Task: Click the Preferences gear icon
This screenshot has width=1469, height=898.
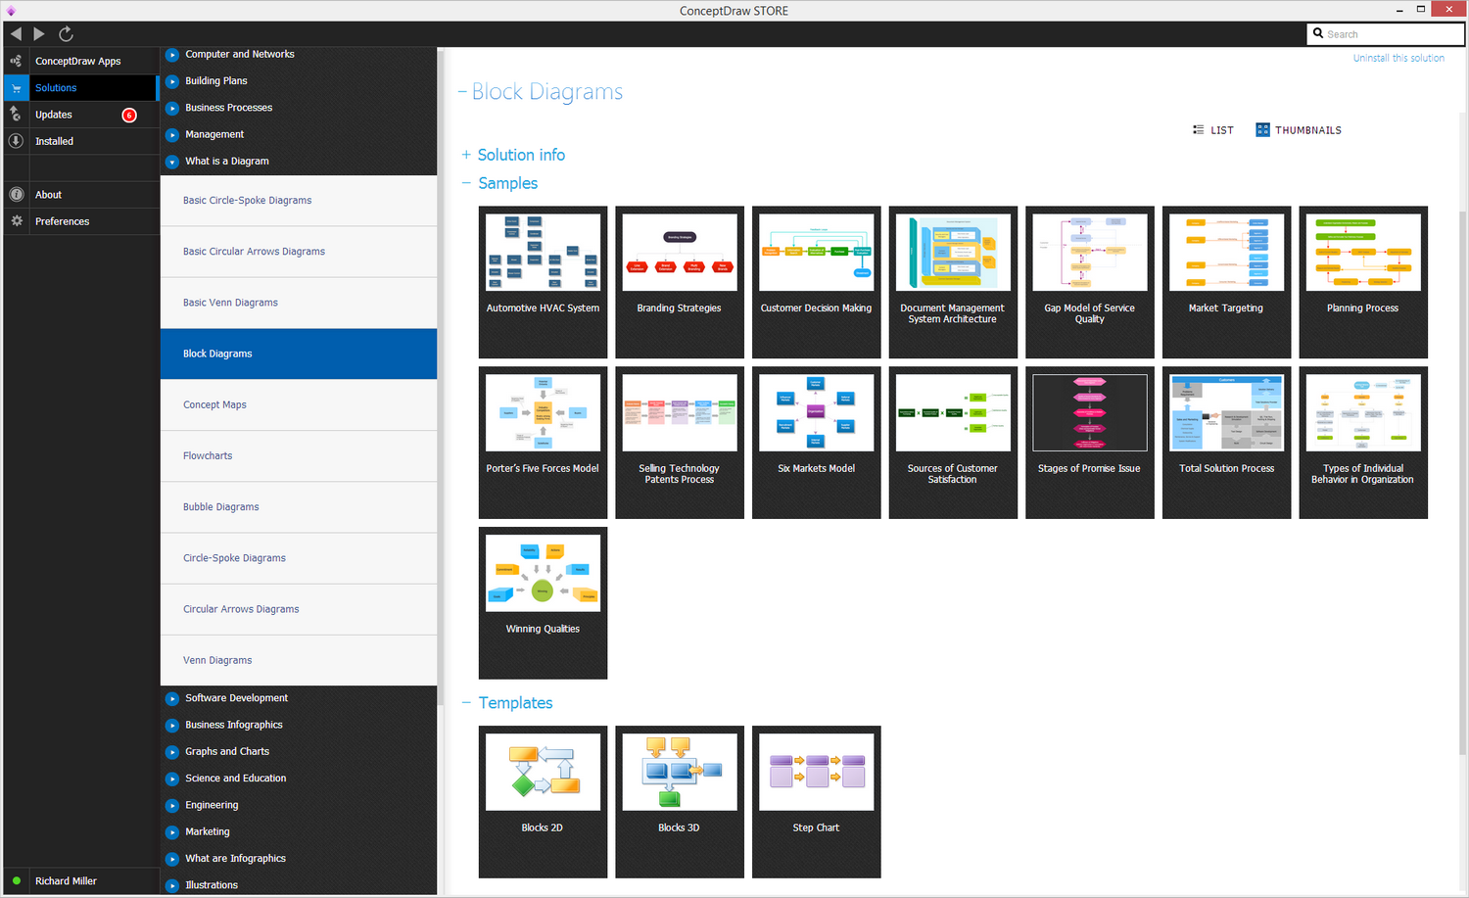Action: coord(16,221)
